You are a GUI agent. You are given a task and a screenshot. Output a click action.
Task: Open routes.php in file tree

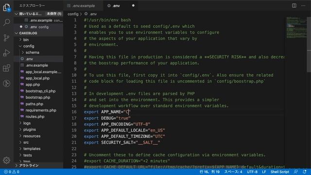tap(38, 117)
